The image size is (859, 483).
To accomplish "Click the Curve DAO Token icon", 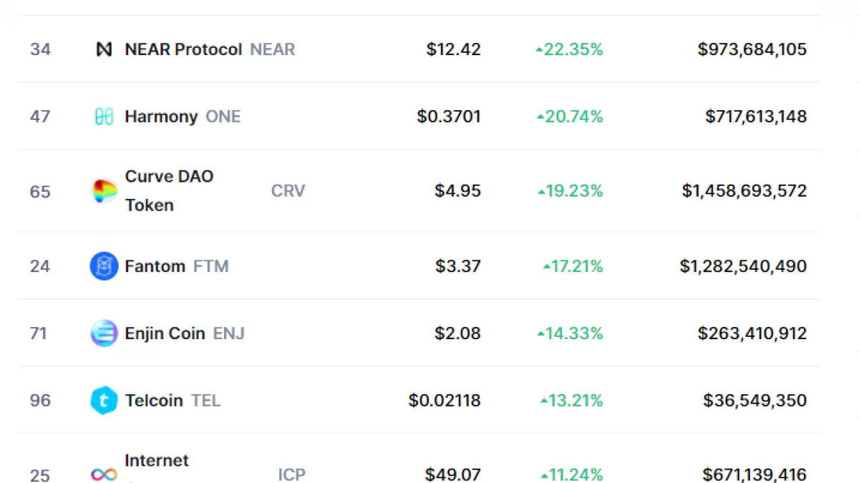I will click(105, 191).
